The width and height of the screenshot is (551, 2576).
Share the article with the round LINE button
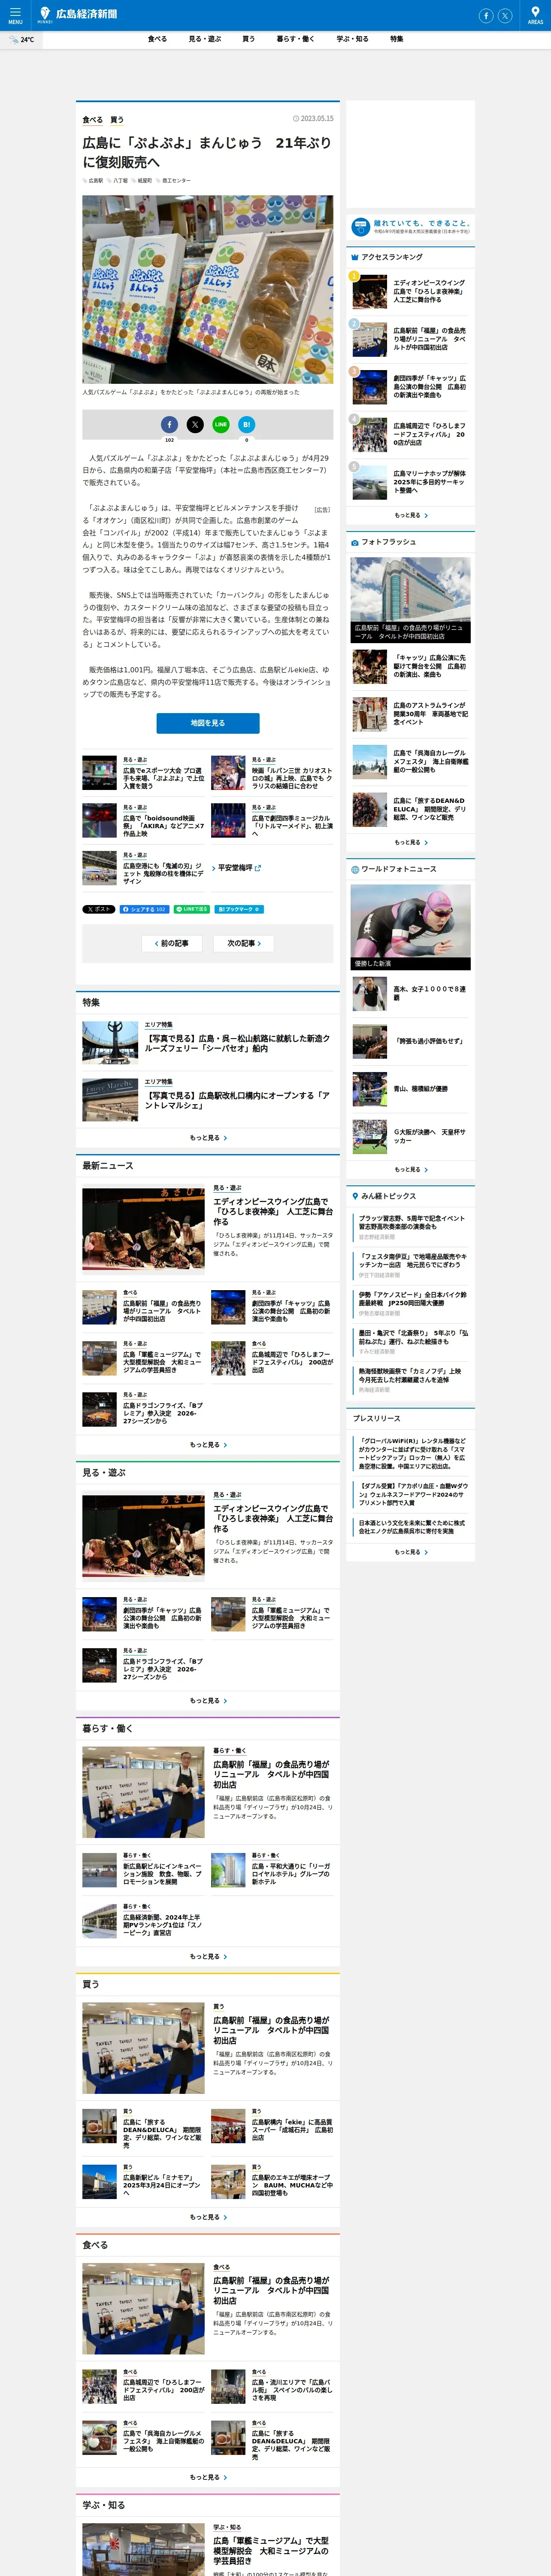(x=221, y=424)
